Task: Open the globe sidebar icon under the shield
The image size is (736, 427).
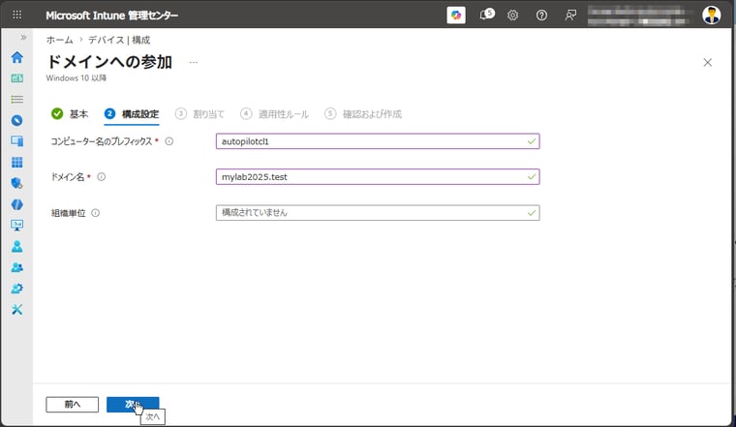Action: pyautogui.click(x=16, y=204)
